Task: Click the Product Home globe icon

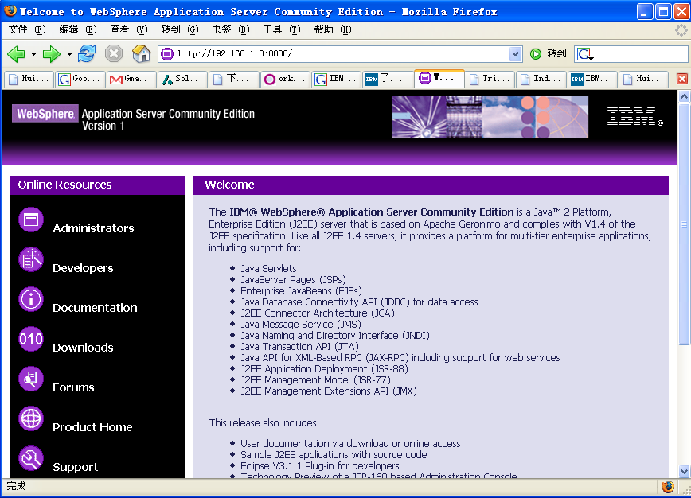Action: coord(31,419)
